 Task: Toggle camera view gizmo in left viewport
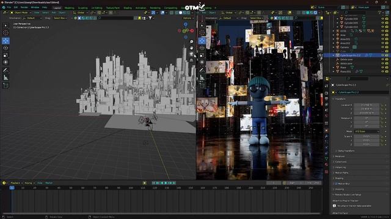(191, 54)
